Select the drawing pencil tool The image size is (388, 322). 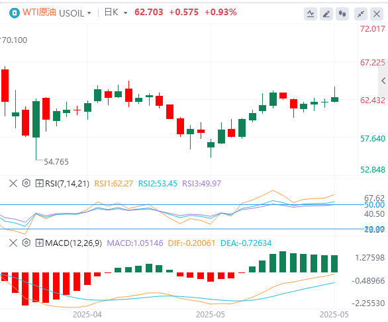[326, 14]
